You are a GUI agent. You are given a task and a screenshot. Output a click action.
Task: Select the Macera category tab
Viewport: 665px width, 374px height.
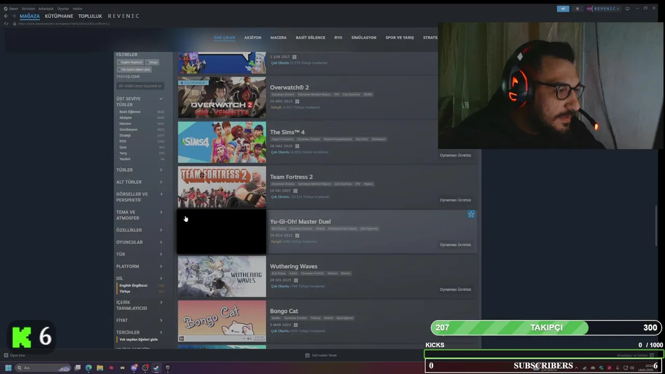pos(278,37)
